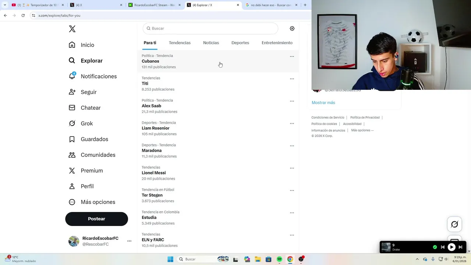This screenshot has width=471, height=265.
Task: Switch to the Tendencias tab
Action: tap(180, 43)
